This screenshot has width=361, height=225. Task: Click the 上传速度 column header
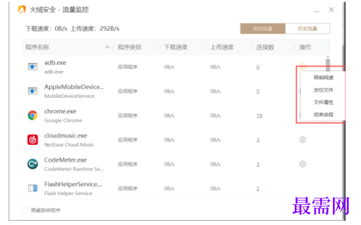click(222, 47)
